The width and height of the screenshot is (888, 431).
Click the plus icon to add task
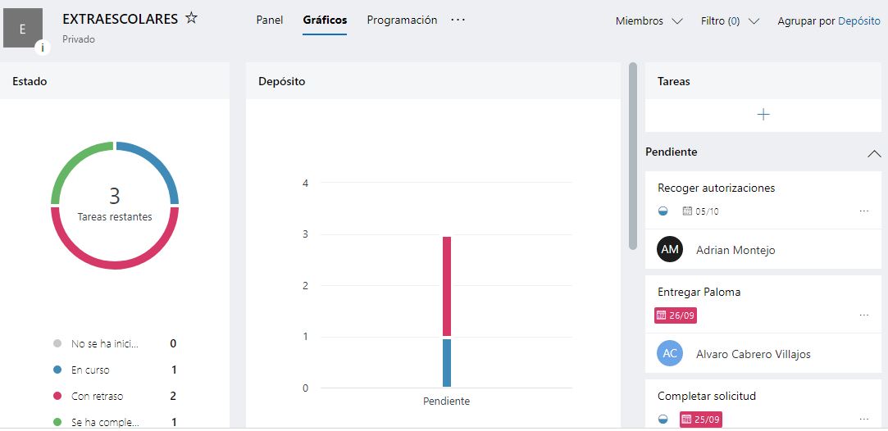tap(763, 115)
